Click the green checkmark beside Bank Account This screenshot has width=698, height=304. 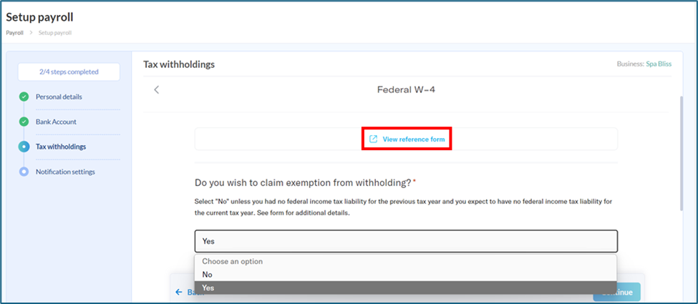tap(24, 122)
